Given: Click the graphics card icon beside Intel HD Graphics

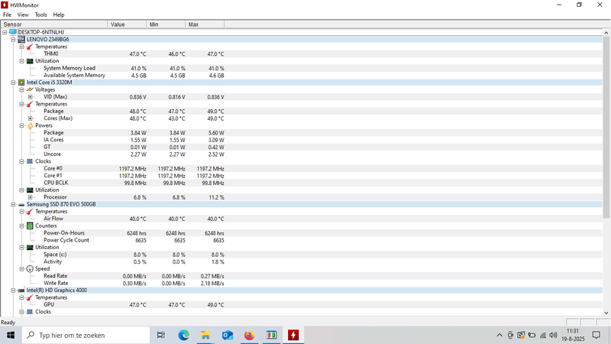Looking at the screenshot, I should point(21,290).
